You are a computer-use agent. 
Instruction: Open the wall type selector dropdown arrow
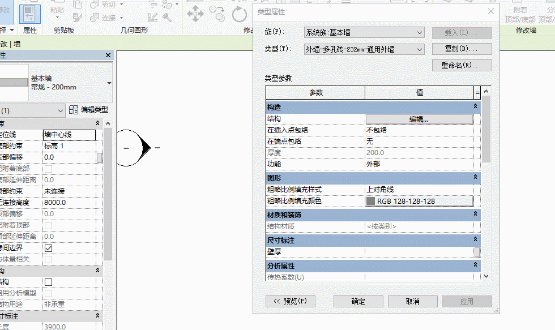(109, 83)
